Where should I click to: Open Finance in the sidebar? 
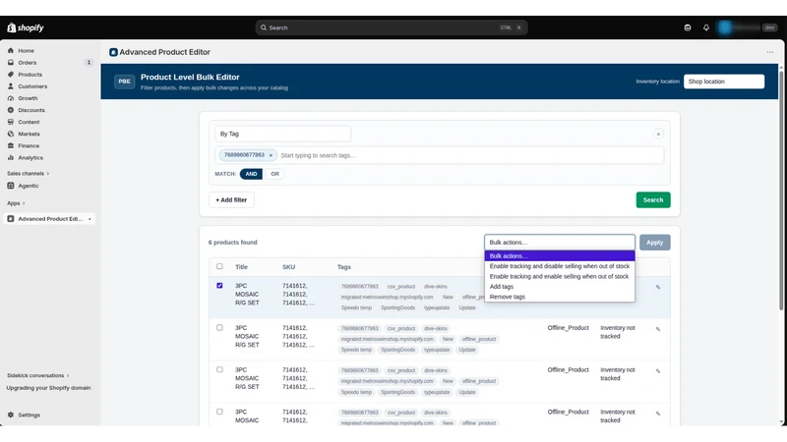coord(29,145)
